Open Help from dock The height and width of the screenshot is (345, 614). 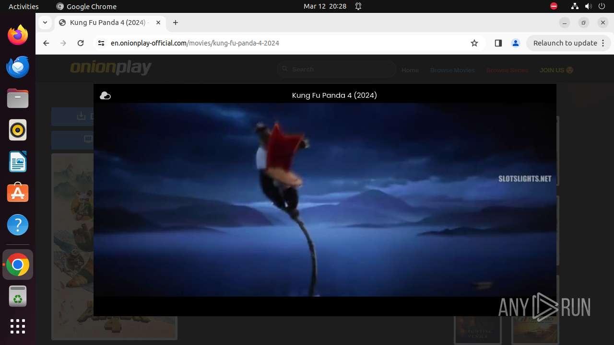coord(18,225)
